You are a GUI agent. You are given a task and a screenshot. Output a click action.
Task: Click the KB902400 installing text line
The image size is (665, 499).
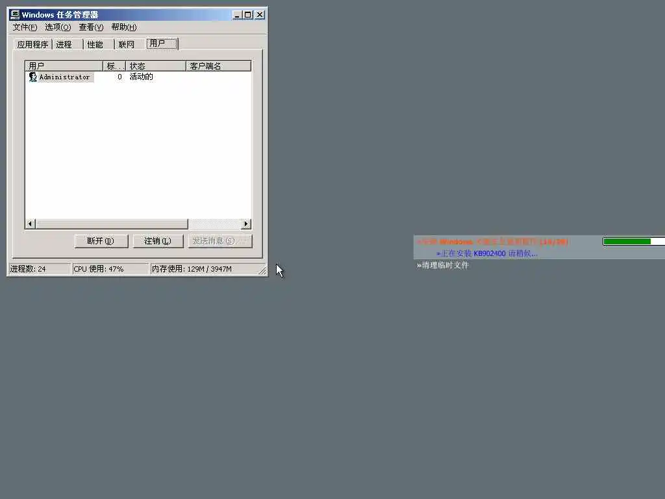click(x=487, y=253)
